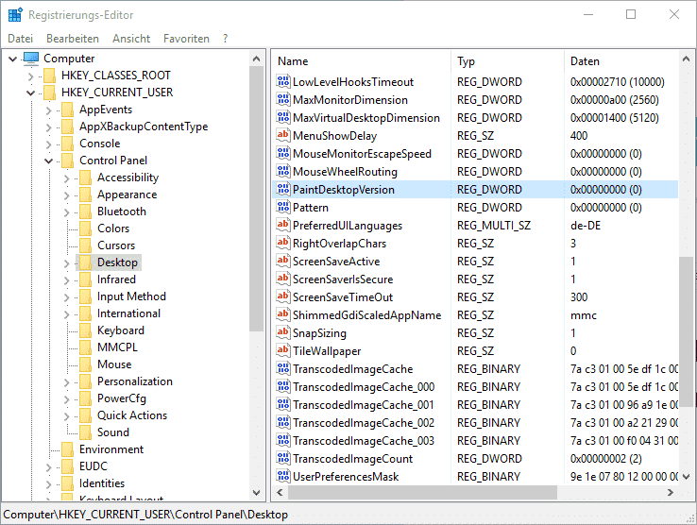
Task: Click the string icon next to SnapSizing
Action: coord(283,332)
